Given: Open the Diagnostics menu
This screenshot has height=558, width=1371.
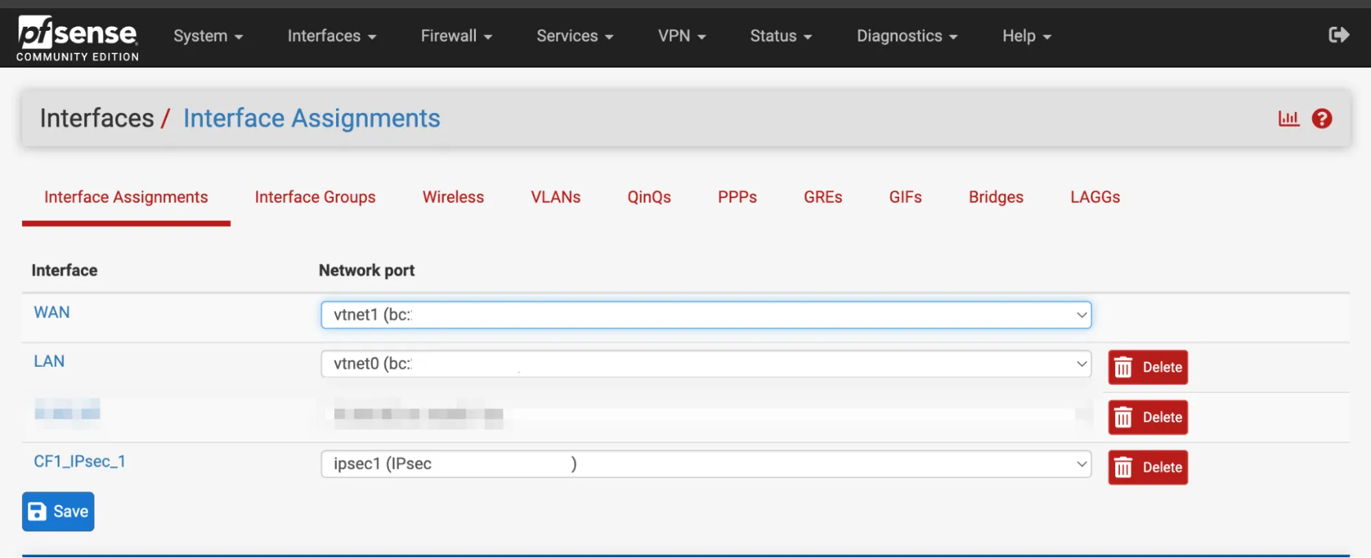Looking at the screenshot, I should (906, 36).
